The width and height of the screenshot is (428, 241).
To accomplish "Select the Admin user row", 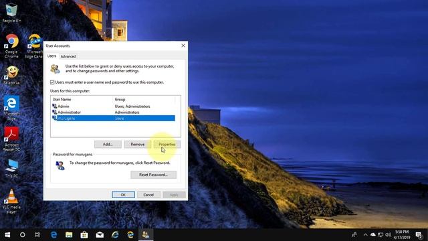I will [113, 106].
